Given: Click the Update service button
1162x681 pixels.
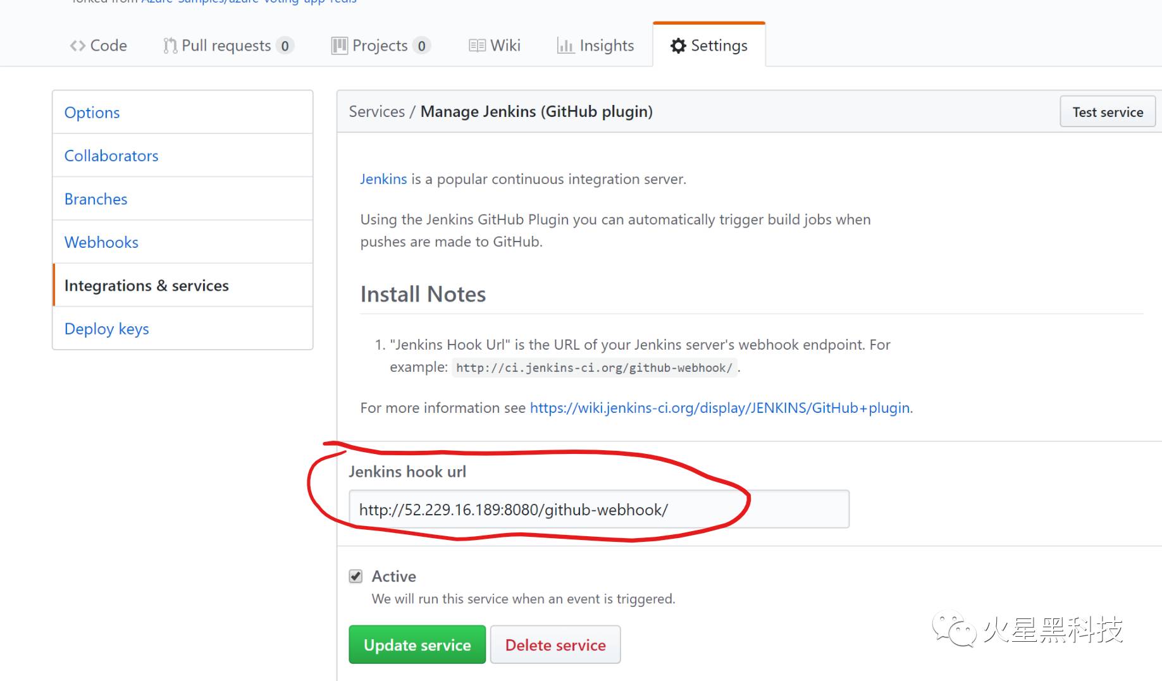Looking at the screenshot, I should (x=417, y=644).
